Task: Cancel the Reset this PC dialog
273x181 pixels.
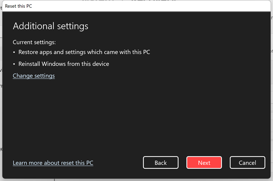Action: [247, 163]
